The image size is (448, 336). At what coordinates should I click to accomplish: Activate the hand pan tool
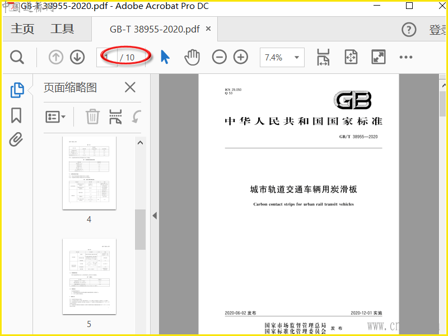(192, 57)
